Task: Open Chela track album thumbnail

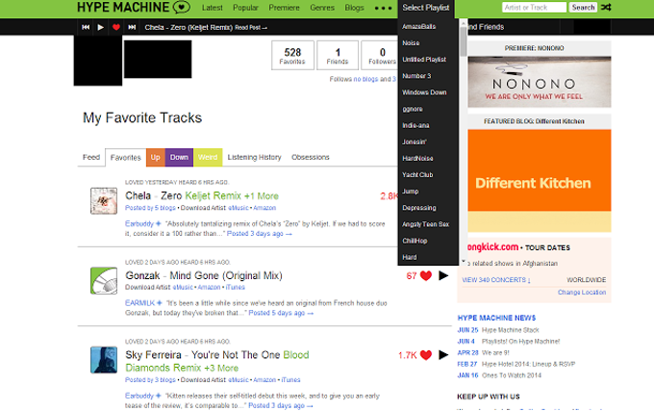Action: [104, 201]
